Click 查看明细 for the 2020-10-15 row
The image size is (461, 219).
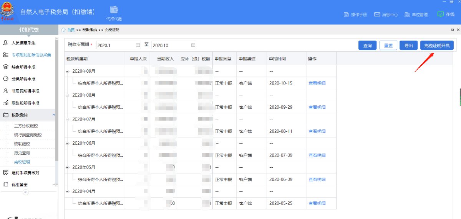coord(317,83)
